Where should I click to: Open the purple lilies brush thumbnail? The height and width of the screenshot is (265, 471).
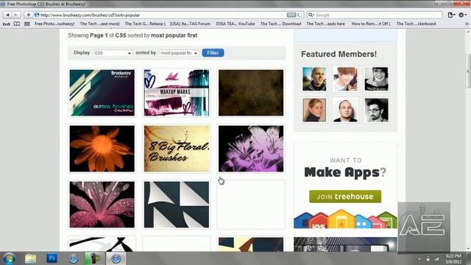click(x=251, y=149)
